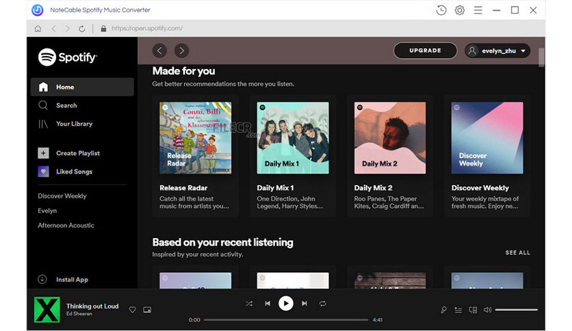Click Thinking out Loud song title
The width and height of the screenshot is (572, 331).
pyautogui.click(x=92, y=306)
